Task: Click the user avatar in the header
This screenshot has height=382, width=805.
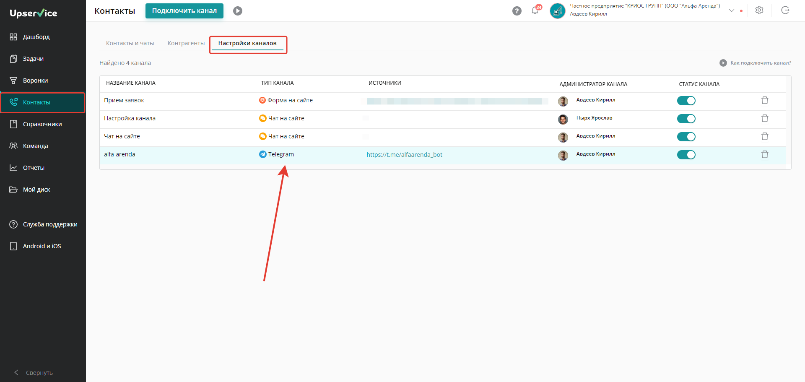Action: click(x=558, y=11)
